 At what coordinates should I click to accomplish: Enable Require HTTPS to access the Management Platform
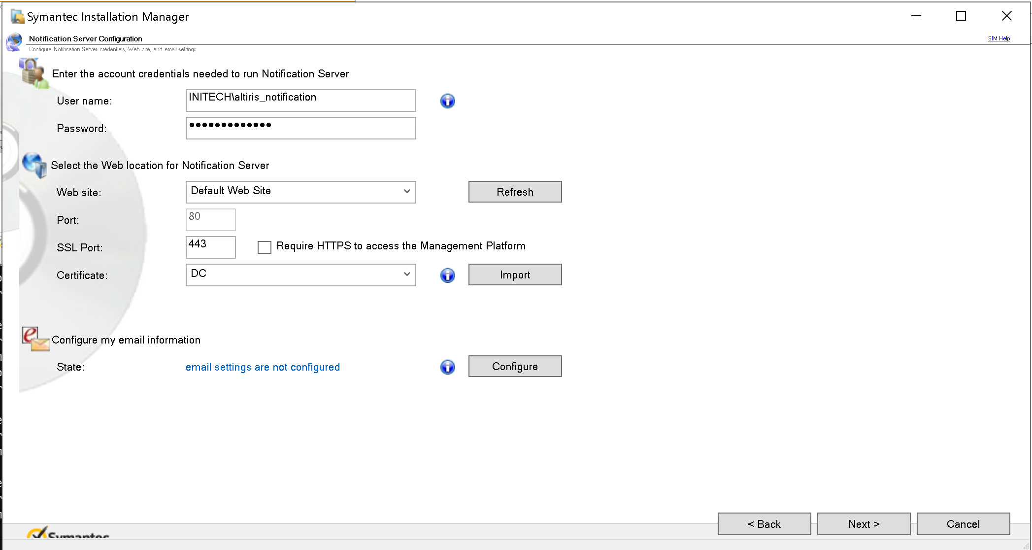point(265,247)
